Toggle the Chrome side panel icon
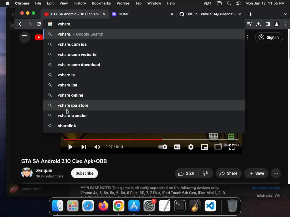This screenshot has height=217, width=290. point(268,24)
